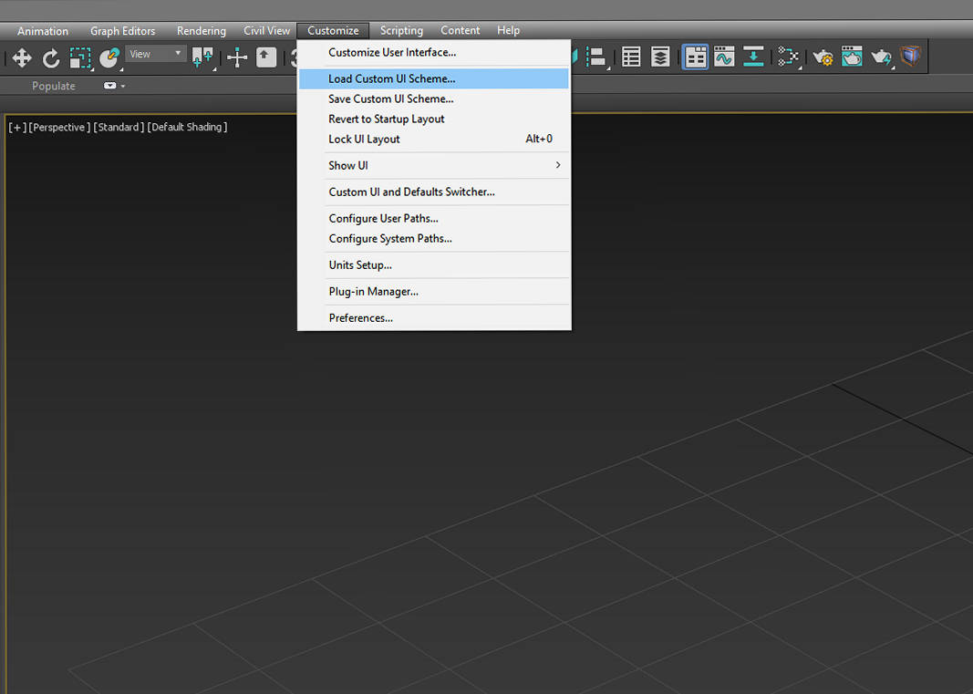Open Custom UI and Defaults Switcher…
Image resolution: width=973 pixels, height=694 pixels.
click(434, 192)
